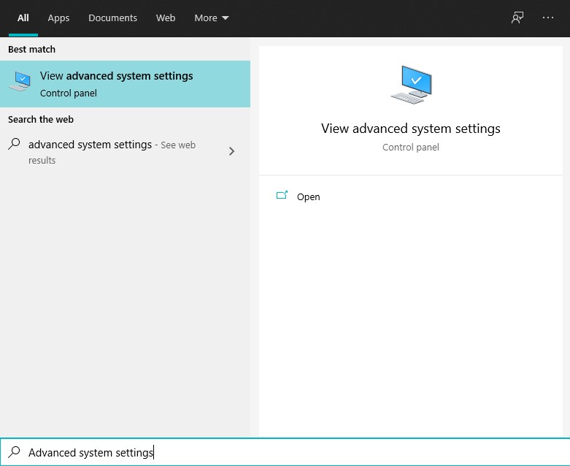Image resolution: width=570 pixels, height=466 pixels.
Task: Click the magnifier icon in the search box
Action: click(14, 452)
